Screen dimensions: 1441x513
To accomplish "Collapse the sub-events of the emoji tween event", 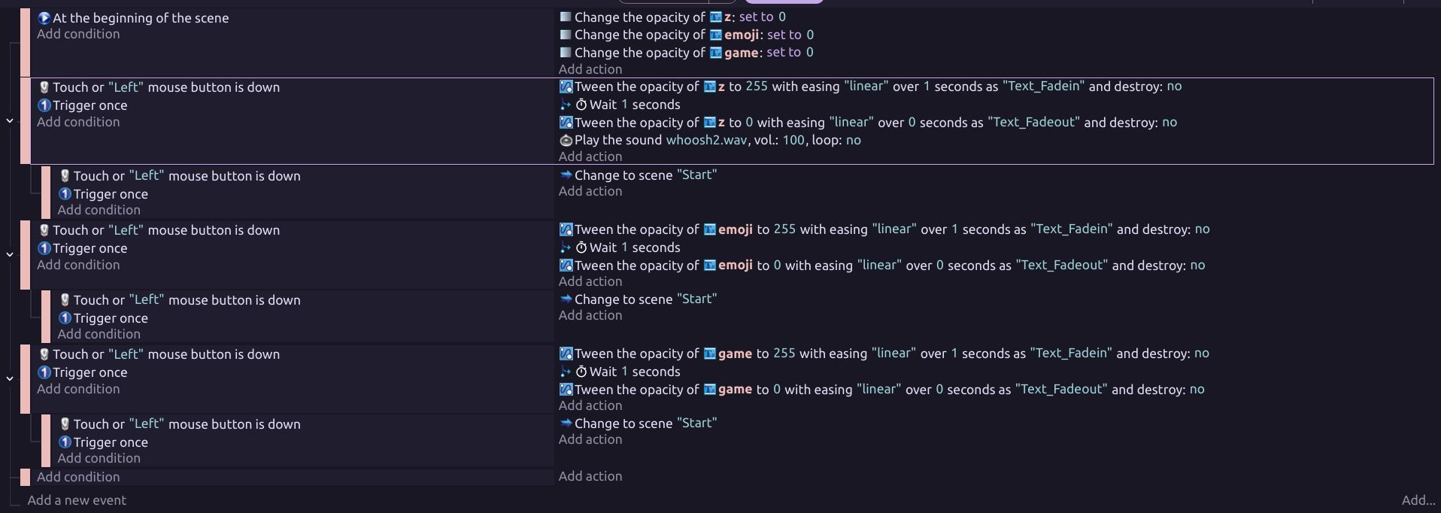I will pos(10,254).
